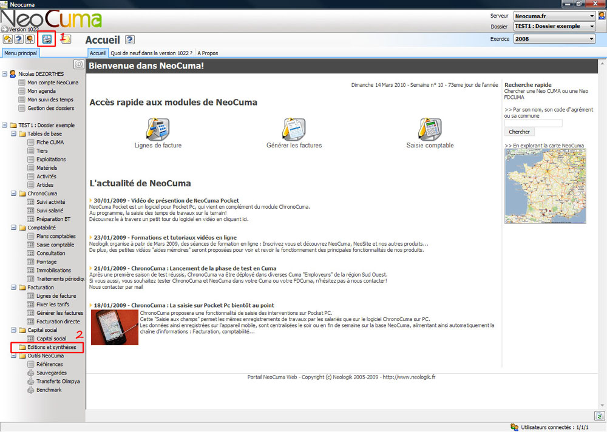Open the A Propos tab
The width and height of the screenshot is (607, 432).
208,53
